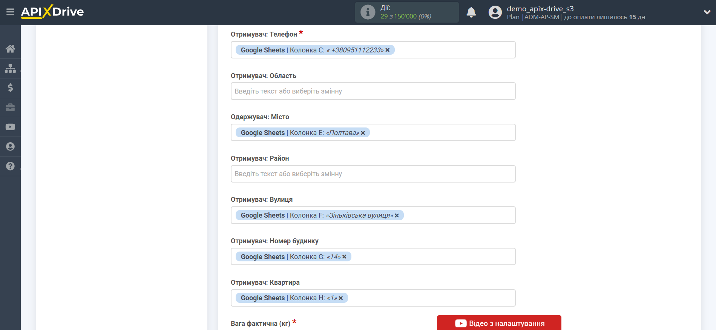Click the info icon next to Дії
This screenshot has width=716, height=330.
pyautogui.click(x=368, y=12)
